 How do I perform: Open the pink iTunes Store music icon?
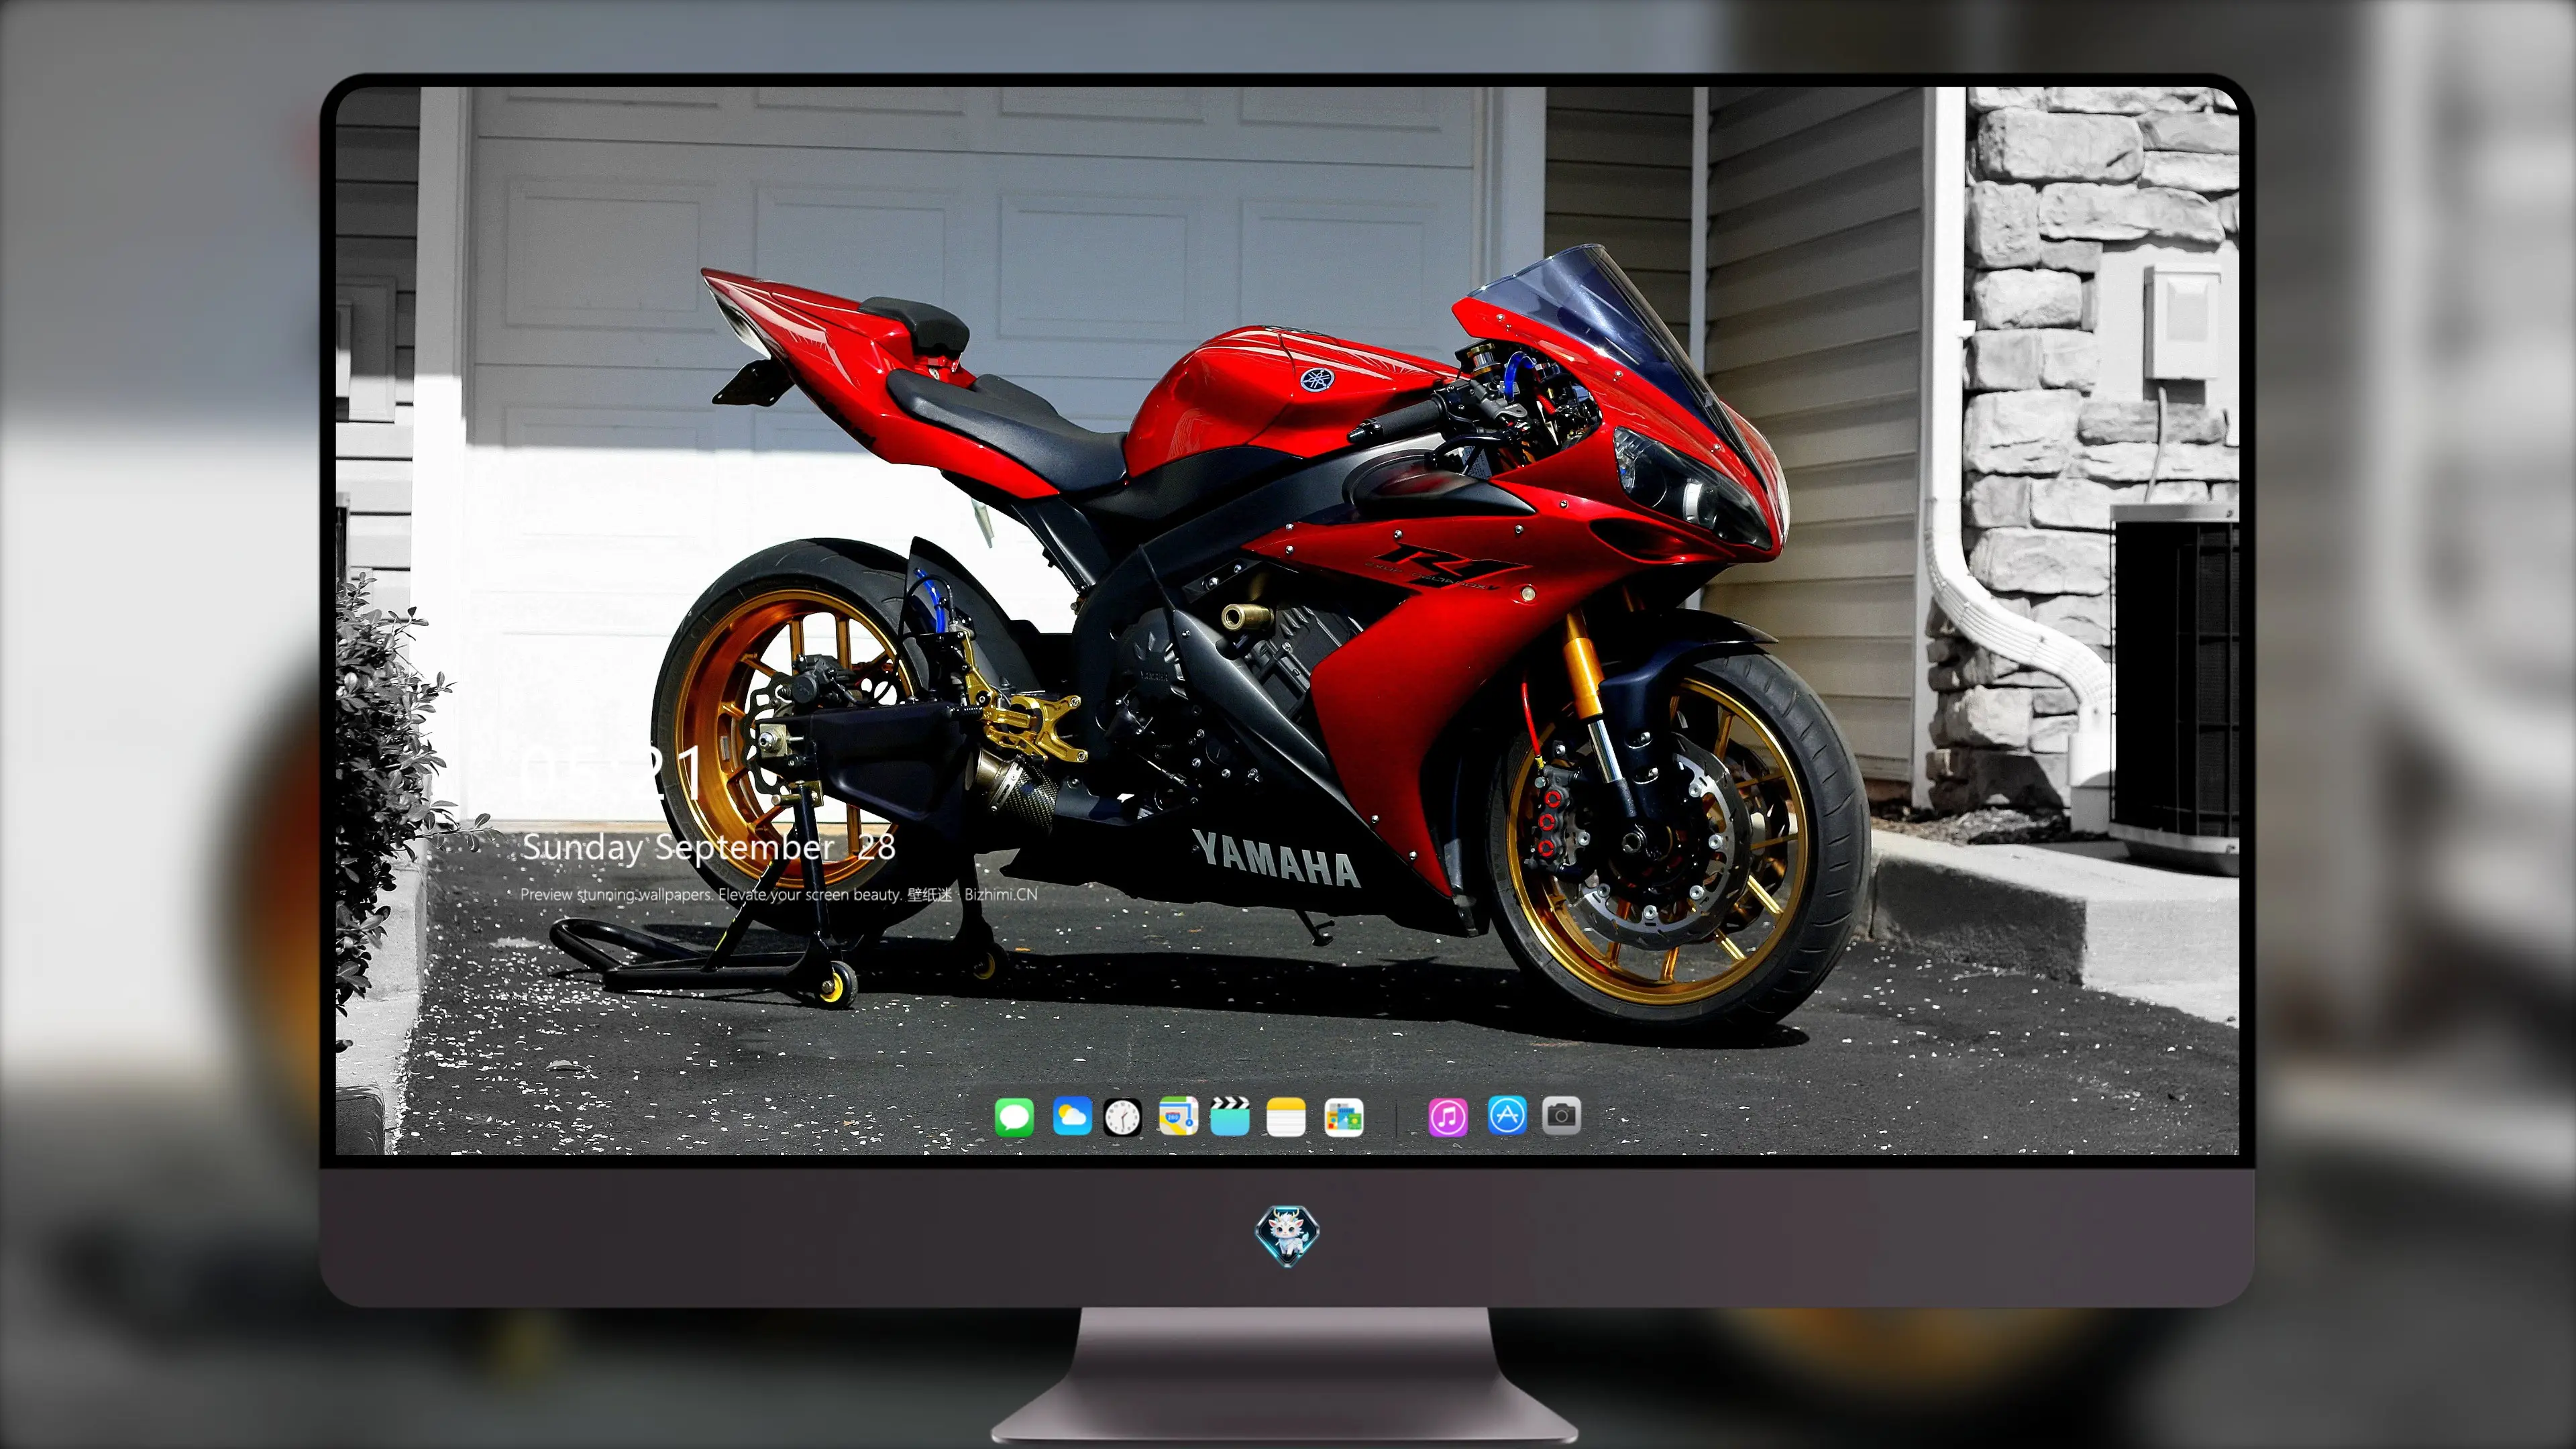tap(1448, 1117)
